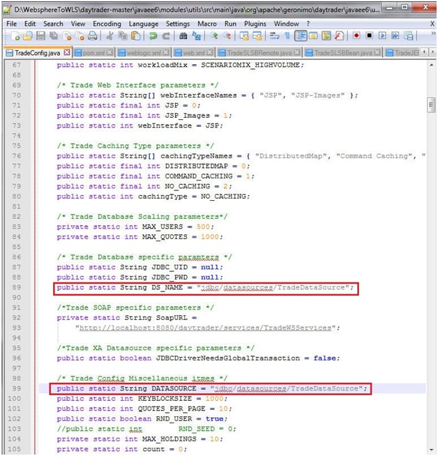The height and width of the screenshot is (456, 438).
Task: Click the Save All icon
Action: (54, 36)
